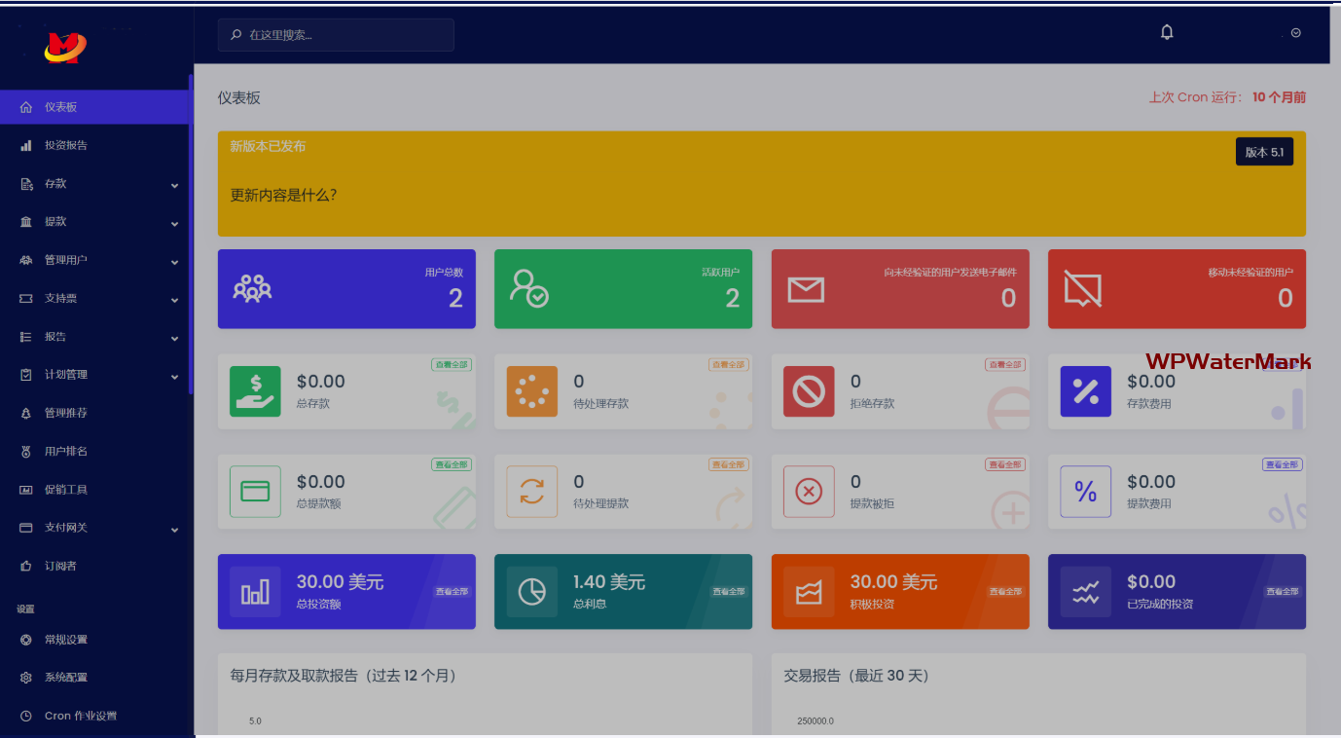The height and width of the screenshot is (738, 1341).
Task: Click the site logo in sidebar
Action: [x=65, y=46]
